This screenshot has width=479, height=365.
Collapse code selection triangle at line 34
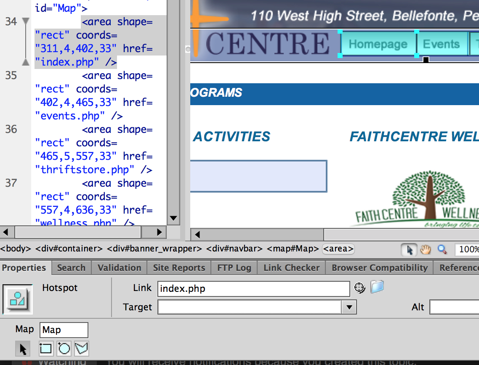click(26, 21)
